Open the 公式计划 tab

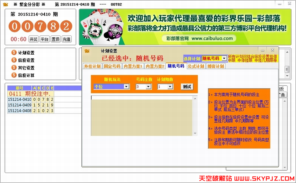pos(195,66)
